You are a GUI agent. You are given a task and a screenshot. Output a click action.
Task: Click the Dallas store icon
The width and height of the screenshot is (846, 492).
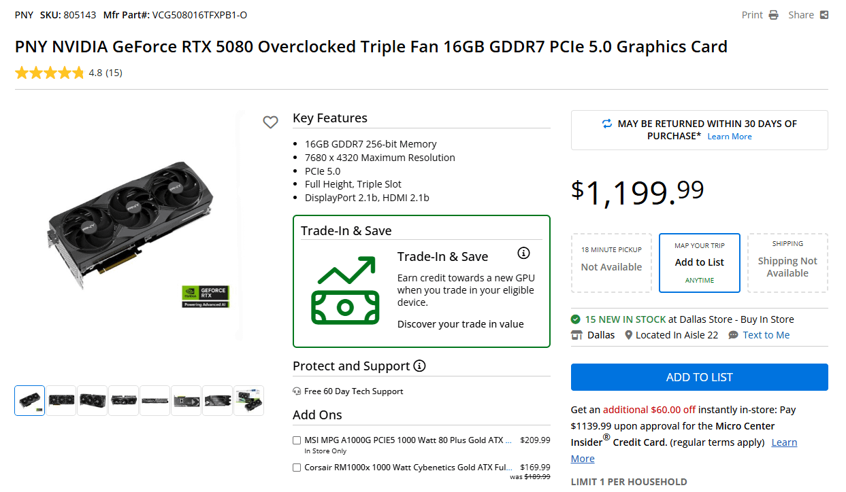576,335
